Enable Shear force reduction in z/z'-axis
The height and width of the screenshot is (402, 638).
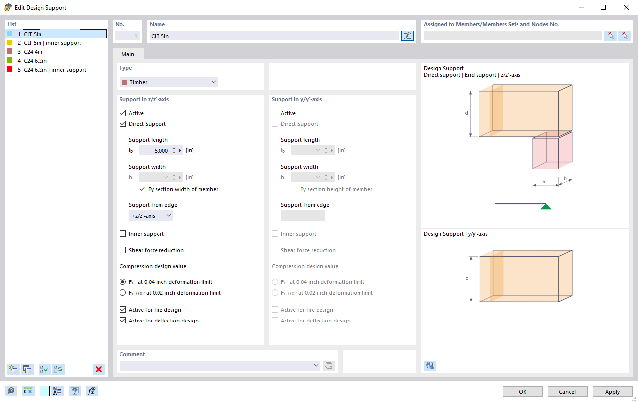[x=122, y=250]
